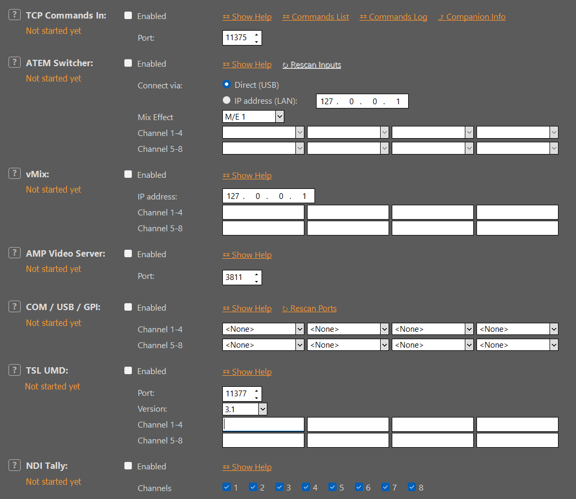The height and width of the screenshot is (499, 576).
Task: Select IP address (LAN) radio button
Action: (x=227, y=100)
